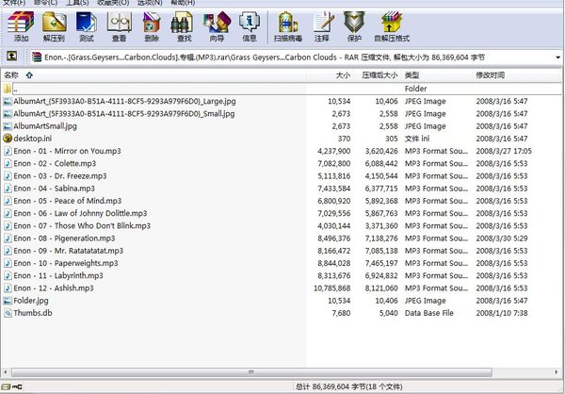The width and height of the screenshot is (565, 394).
Task: Click the Thumbs.db file icon
Action: tap(8, 313)
